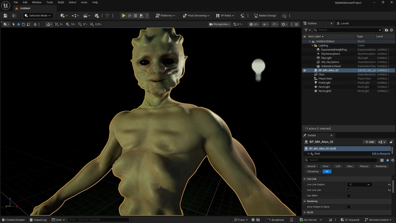This screenshot has width=396, height=223.
Task: Check the Actor Hidden In Game checkbox
Action: point(349,207)
